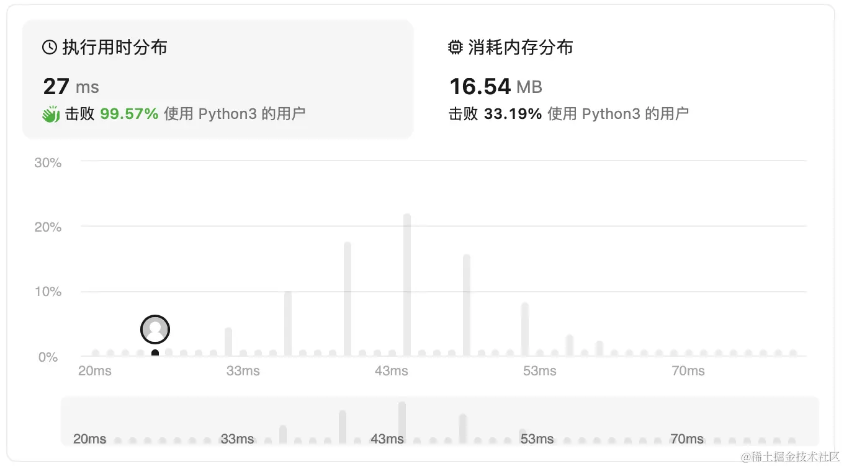
Task: Click the 70ms label in the bottom overview strip
Action: (686, 439)
